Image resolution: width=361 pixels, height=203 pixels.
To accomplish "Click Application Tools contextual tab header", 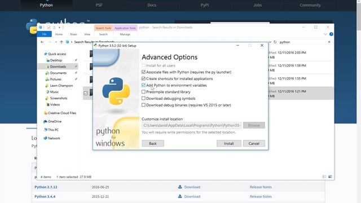I will point(125,28).
